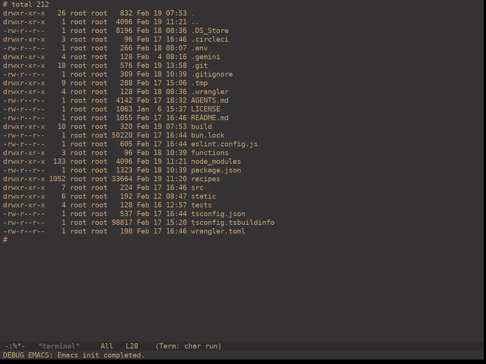
Task: Click the AGENTS.md file name
Action: click(210, 100)
